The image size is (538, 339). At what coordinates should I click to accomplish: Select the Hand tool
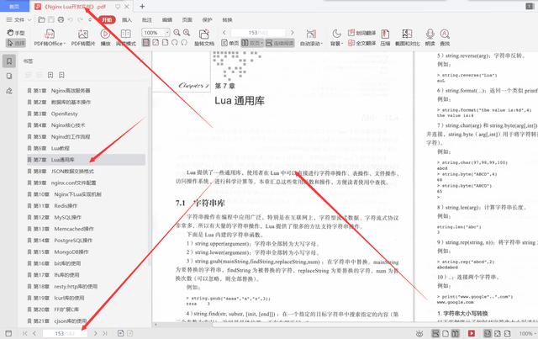click(16, 33)
